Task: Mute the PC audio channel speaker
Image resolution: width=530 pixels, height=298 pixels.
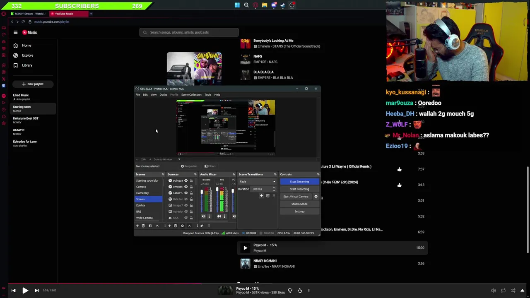Action: pos(234,216)
